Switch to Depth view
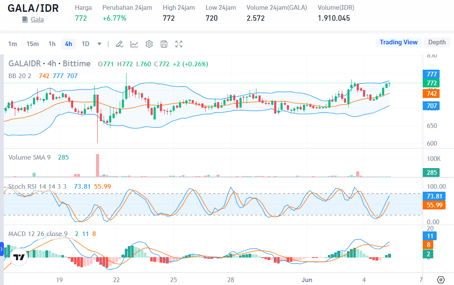The width and height of the screenshot is (454, 285). point(436,42)
